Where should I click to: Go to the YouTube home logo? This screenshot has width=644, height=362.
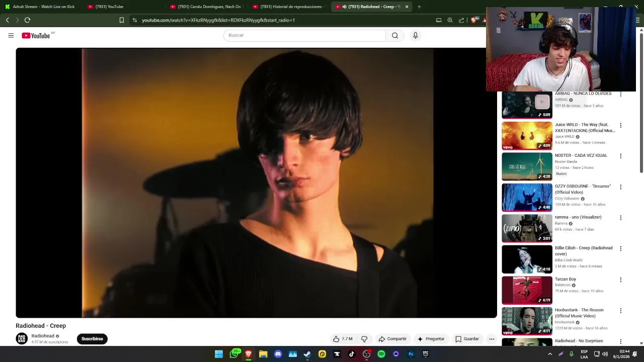click(36, 35)
